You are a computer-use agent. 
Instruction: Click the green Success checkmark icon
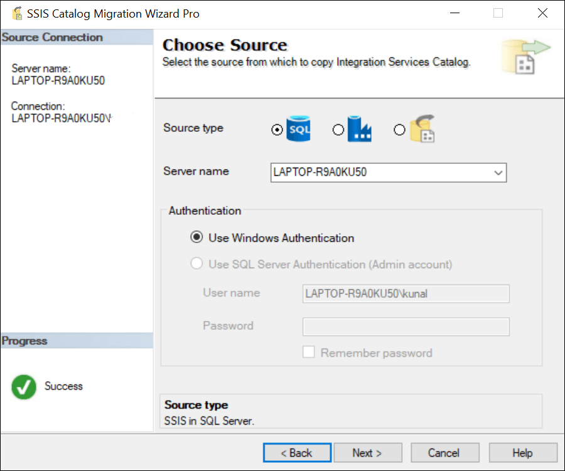[x=24, y=387]
